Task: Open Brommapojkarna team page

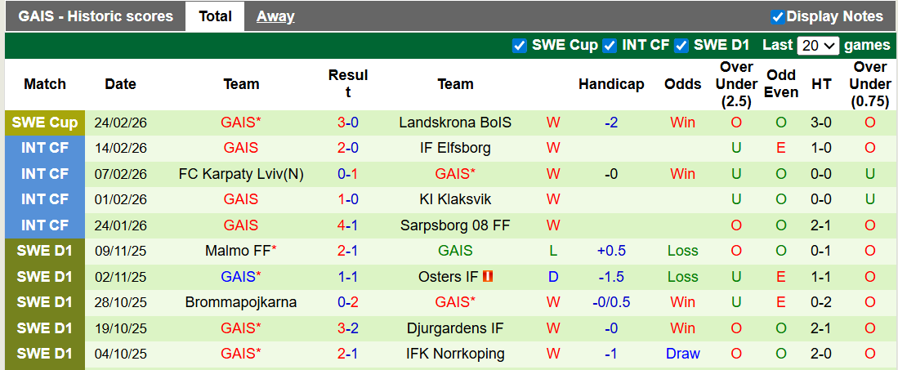Action: [241, 302]
